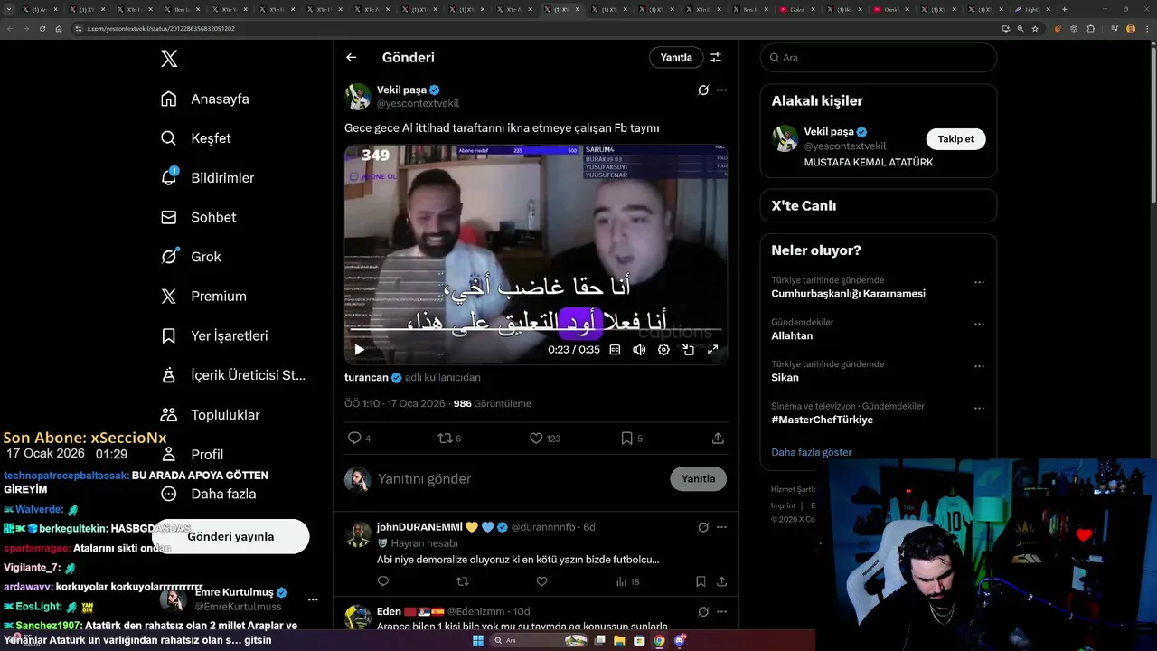1157x651 pixels.
Task: Click the Ara search box on X
Action: 879,57
